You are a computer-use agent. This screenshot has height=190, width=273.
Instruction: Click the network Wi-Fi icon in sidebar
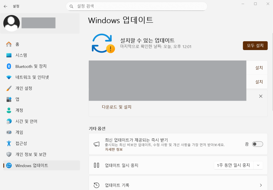click(x=9, y=77)
